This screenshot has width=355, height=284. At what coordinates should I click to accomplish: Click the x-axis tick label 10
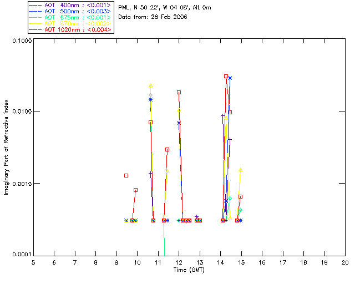coord(138,262)
